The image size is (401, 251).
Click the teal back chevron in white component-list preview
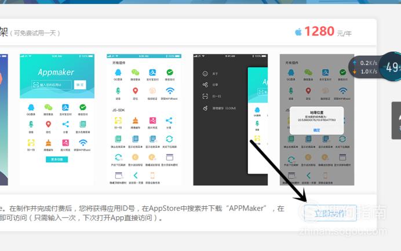(x=135, y=175)
